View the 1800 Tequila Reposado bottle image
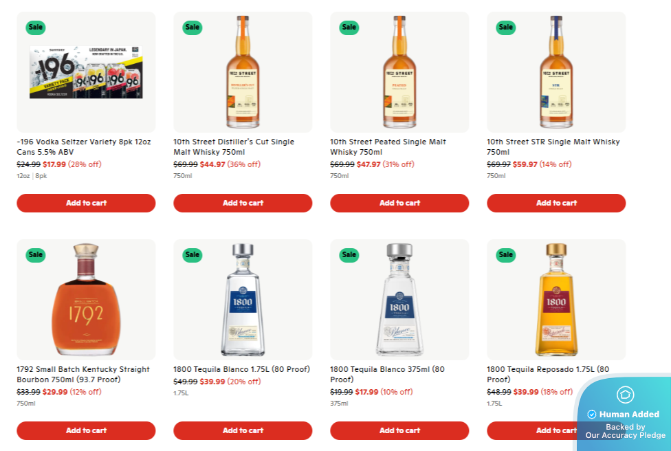This screenshot has height=451, width=671. click(556, 300)
